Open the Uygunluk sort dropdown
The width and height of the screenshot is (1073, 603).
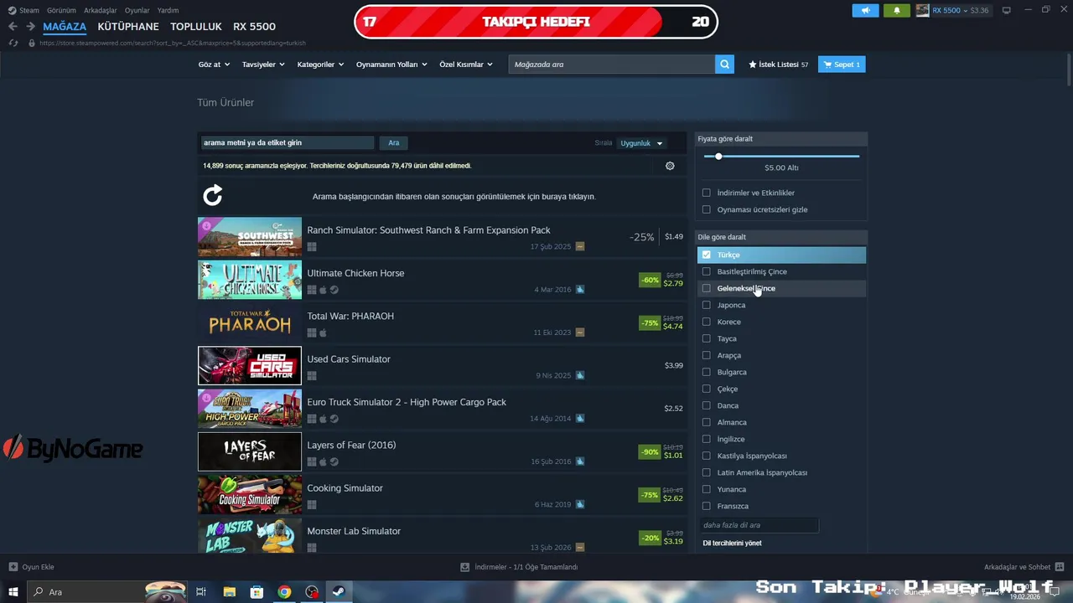tap(641, 143)
